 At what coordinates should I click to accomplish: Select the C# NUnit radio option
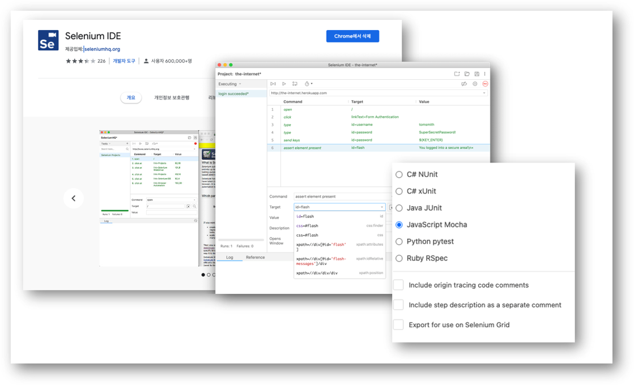pos(399,174)
